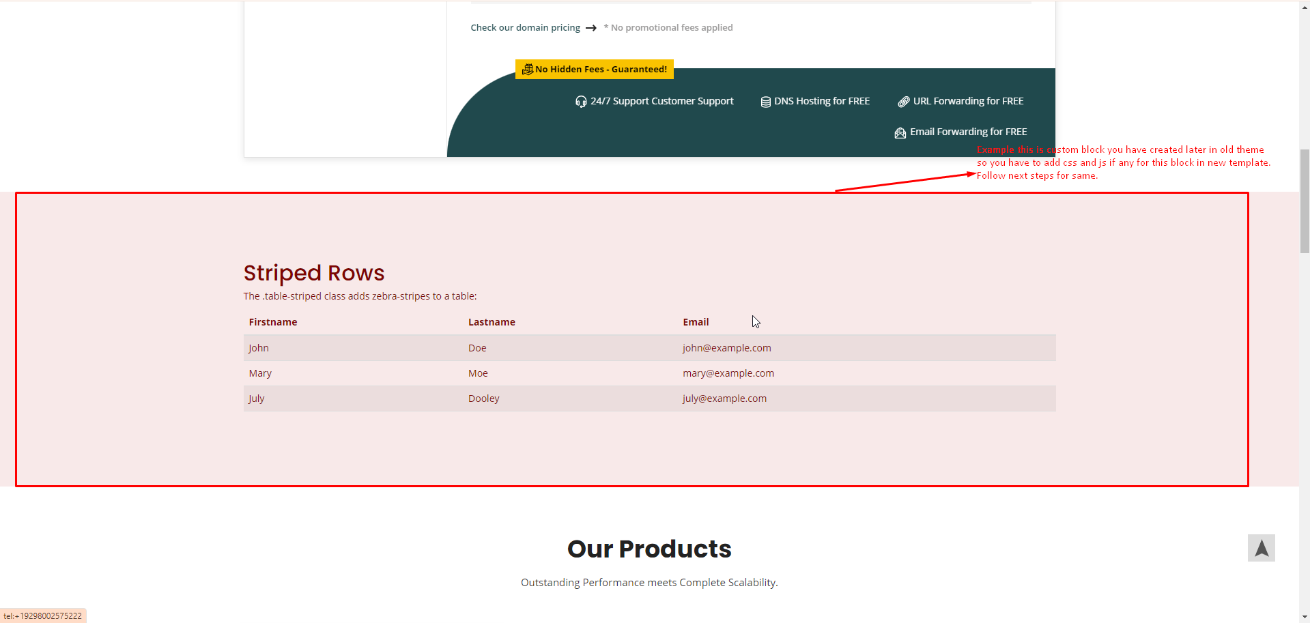The height and width of the screenshot is (623, 1310).
Task: Click the Striped Rows heading
Action: click(314, 273)
